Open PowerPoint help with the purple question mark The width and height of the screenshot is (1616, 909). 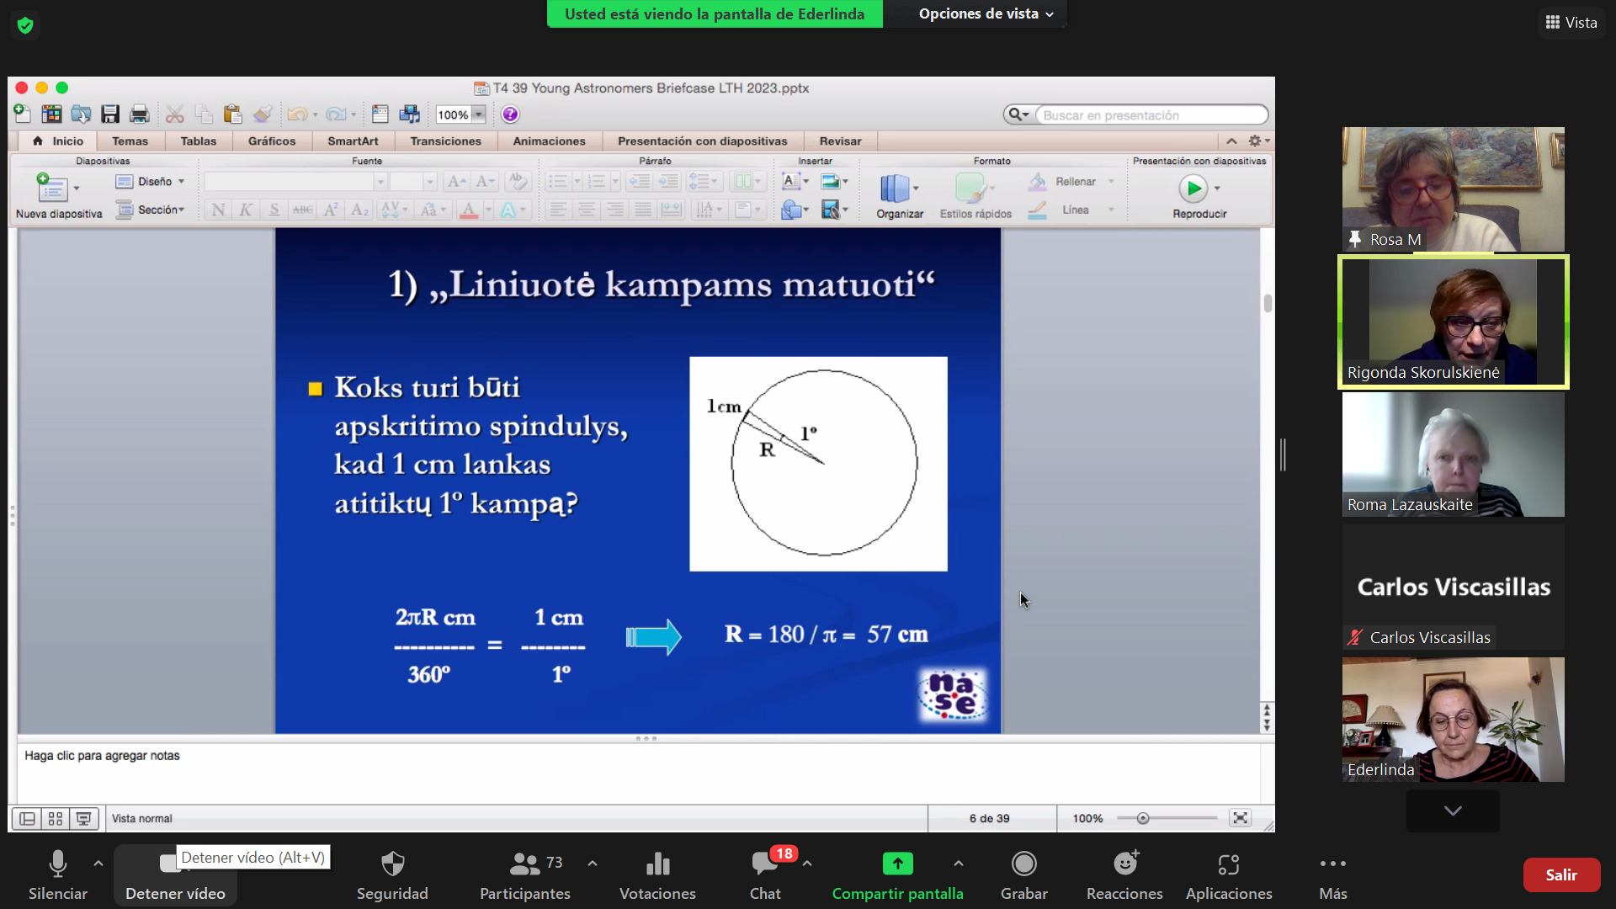(510, 114)
